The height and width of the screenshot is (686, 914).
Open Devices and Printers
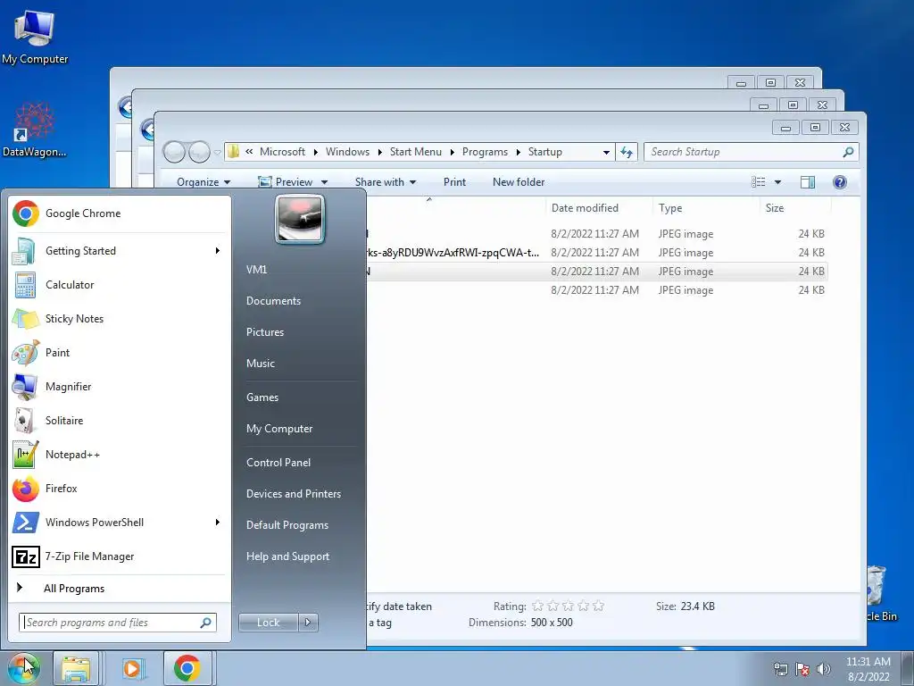(x=294, y=493)
